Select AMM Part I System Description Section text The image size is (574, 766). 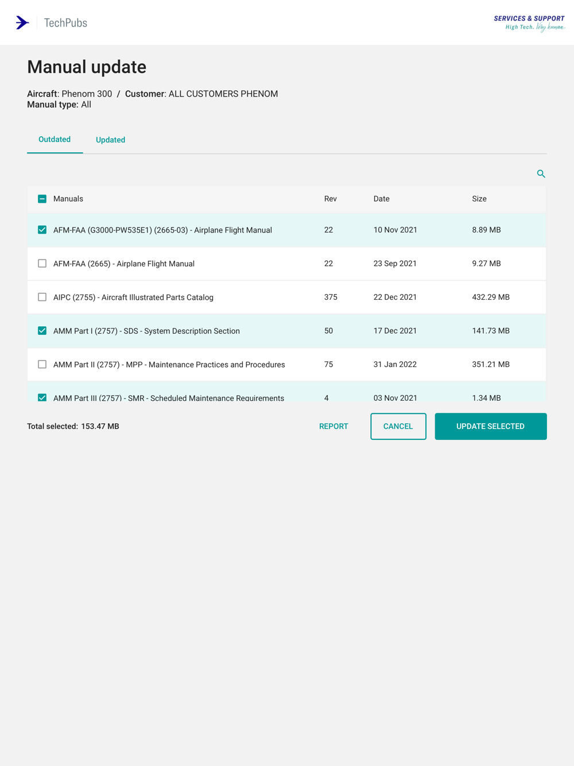point(146,331)
